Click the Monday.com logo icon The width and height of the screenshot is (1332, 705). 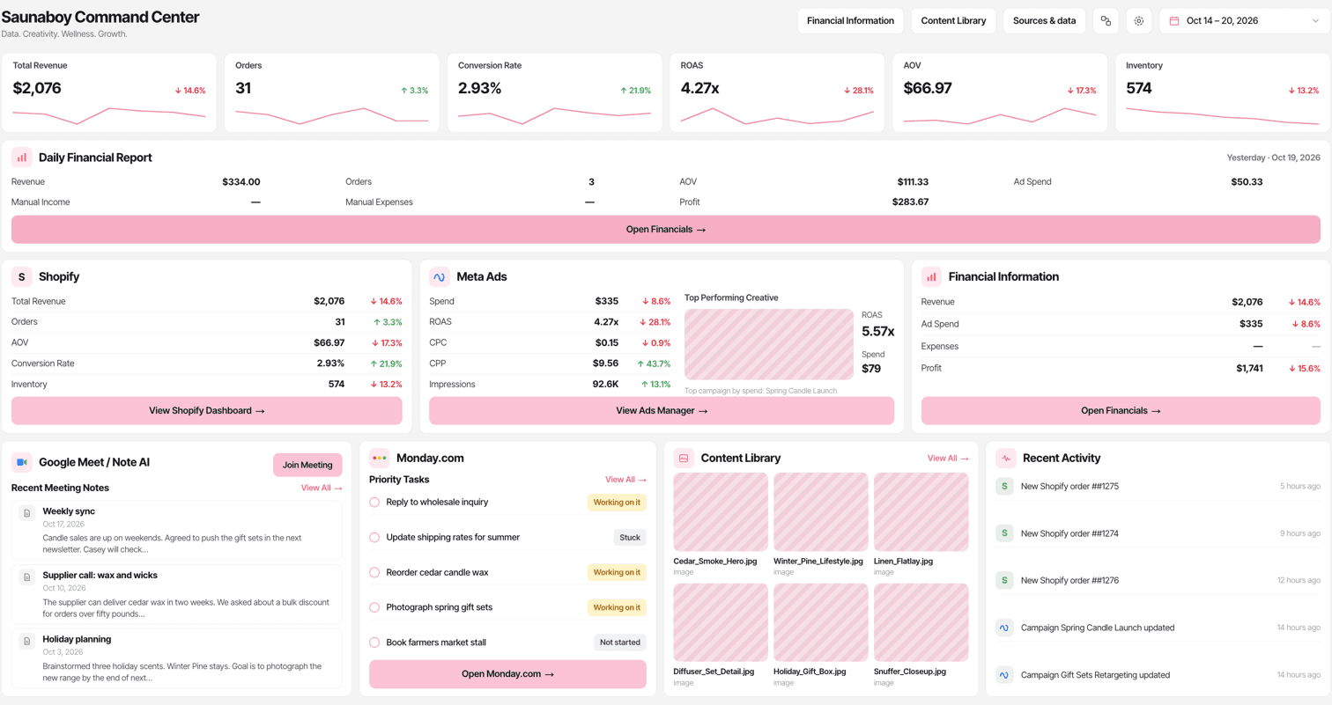[x=380, y=458]
